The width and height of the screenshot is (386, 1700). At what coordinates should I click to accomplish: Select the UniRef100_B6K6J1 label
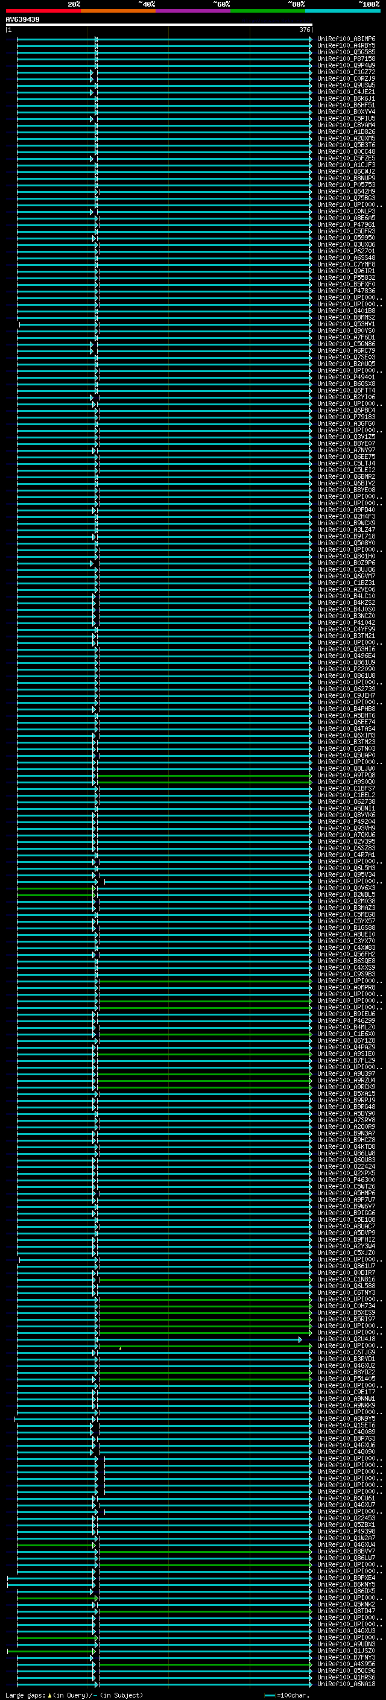pos(346,98)
